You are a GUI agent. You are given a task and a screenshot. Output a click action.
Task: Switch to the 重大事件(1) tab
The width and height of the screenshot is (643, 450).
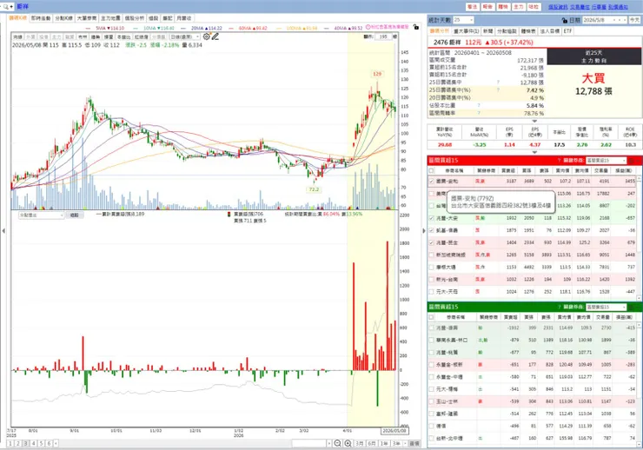click(x=467, y=31)
